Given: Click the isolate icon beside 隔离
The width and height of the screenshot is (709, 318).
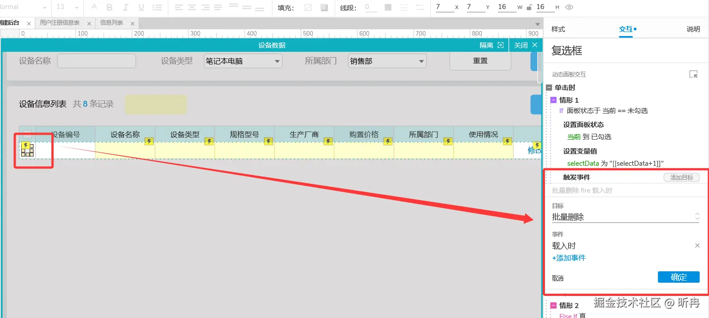Looking at the screenshot, I should point(500,45).
